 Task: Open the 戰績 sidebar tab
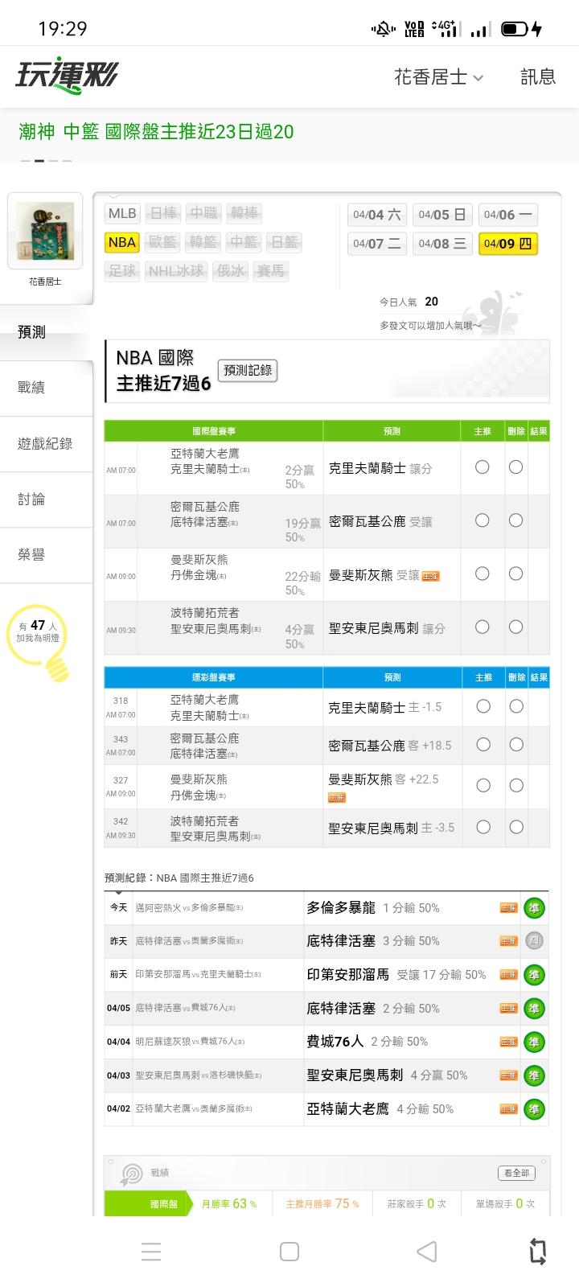pyautogui.click(x=32, y=388)
